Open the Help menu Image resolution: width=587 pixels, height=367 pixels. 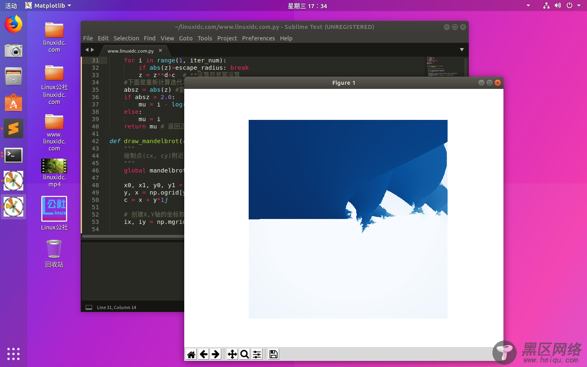286,38
